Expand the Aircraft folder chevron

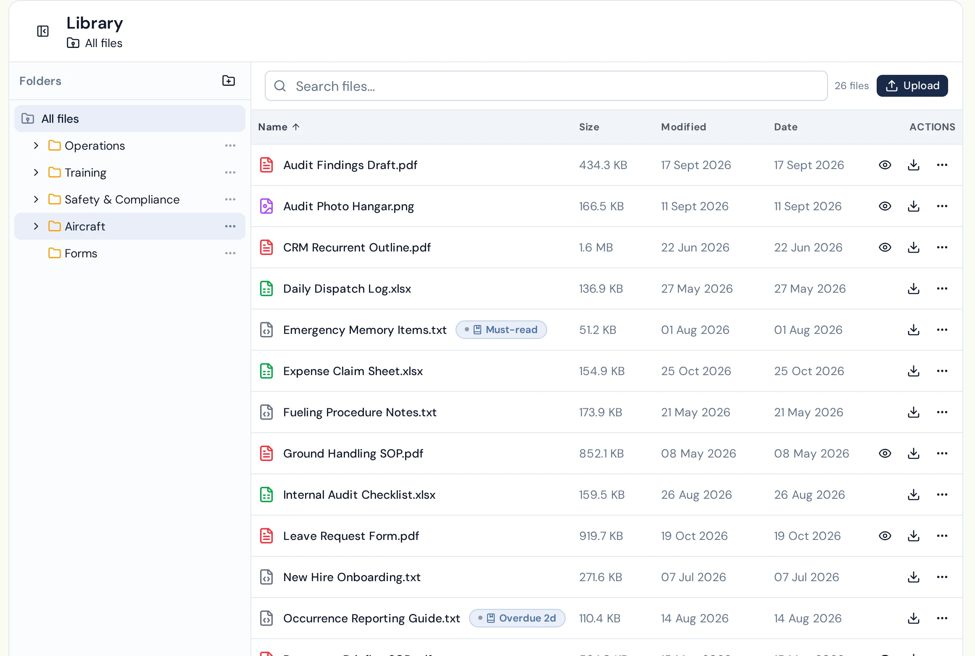tap(36, 226)
